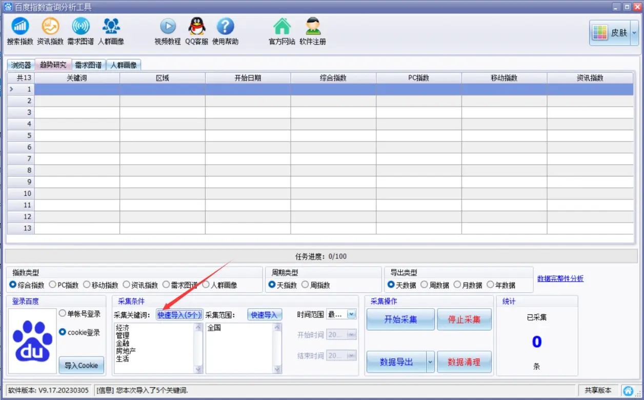The image size is (644, 400).
Task: Click the 任务进度 progress bar
Action: click(321, 256)
